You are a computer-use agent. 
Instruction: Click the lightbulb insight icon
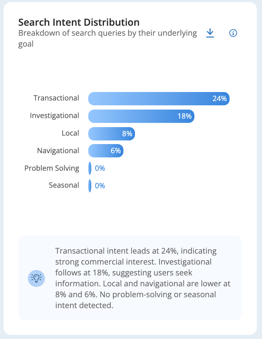pyautogui.click(x=36, y=278)
